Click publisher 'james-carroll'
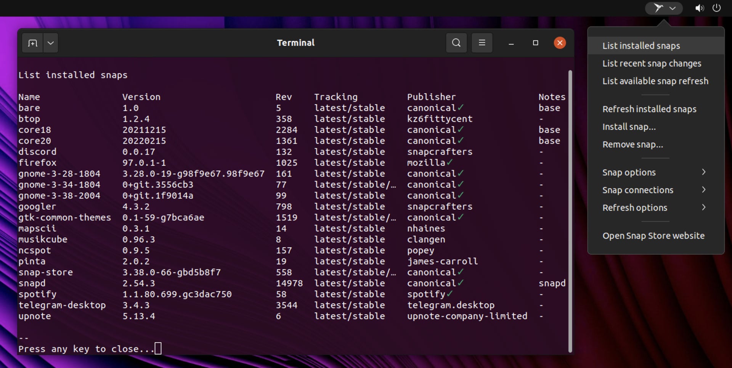This screenshot has height=368, width=732. [443, 262]
